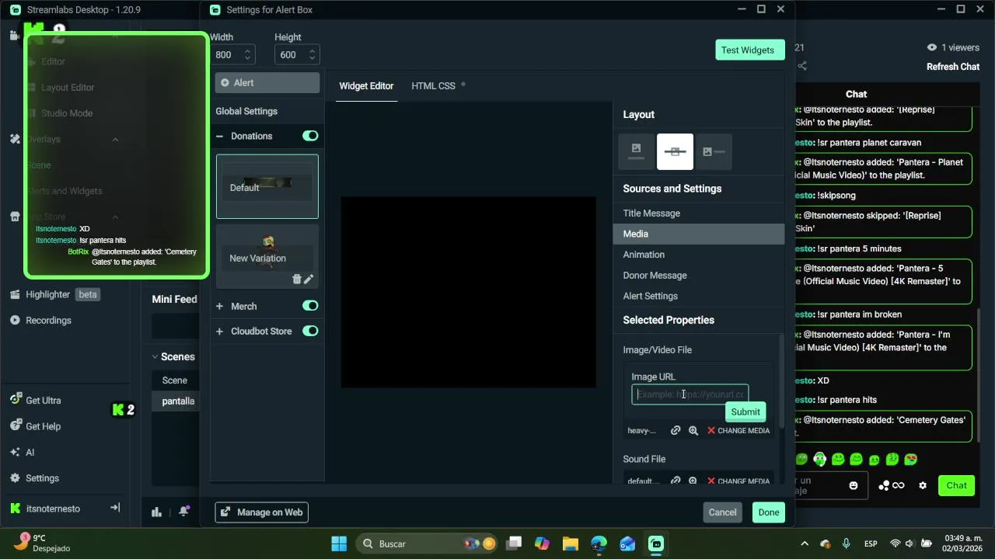995x559 pixels.
Task: Click zoom preview icon for heavy media file
Action: point(693,430)
